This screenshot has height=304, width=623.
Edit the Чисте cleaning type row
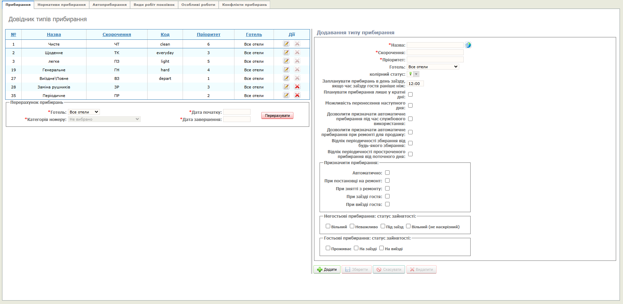point(286,44)
